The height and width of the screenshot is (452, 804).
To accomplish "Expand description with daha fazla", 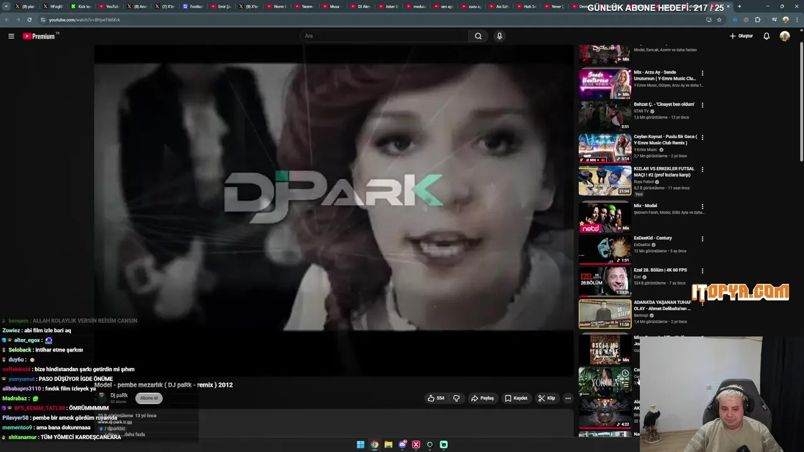I will [x=134, y=434].
